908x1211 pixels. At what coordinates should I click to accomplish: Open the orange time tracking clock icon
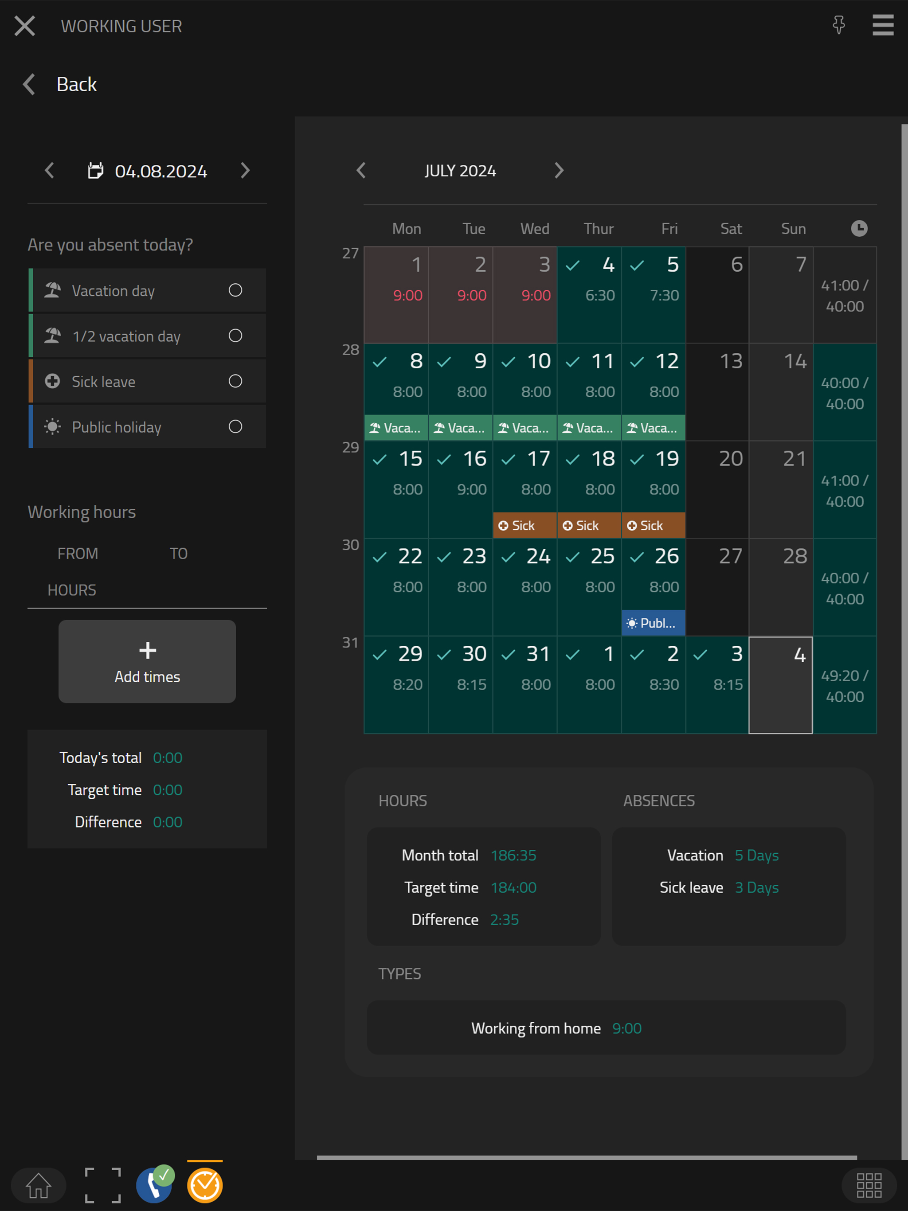205,1185
